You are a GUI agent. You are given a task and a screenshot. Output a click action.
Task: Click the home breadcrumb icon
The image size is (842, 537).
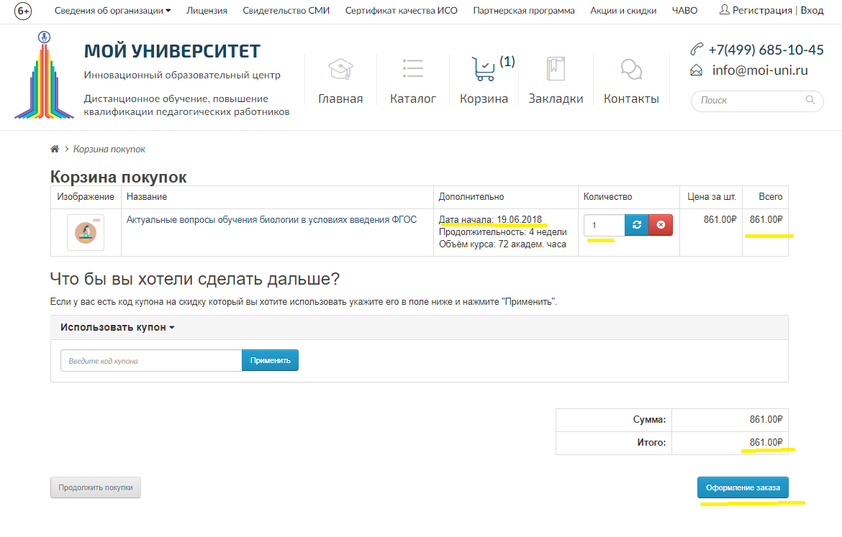click(55, 149)
